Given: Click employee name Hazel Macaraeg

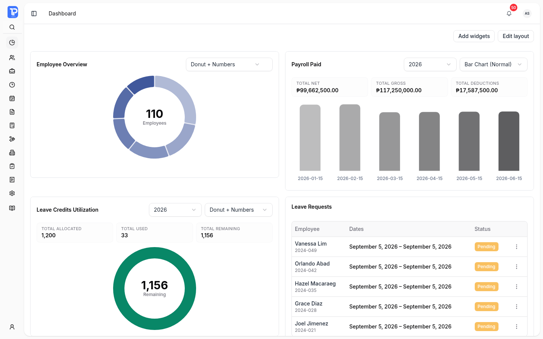Looking at the screenshot, I should [315, 284].
